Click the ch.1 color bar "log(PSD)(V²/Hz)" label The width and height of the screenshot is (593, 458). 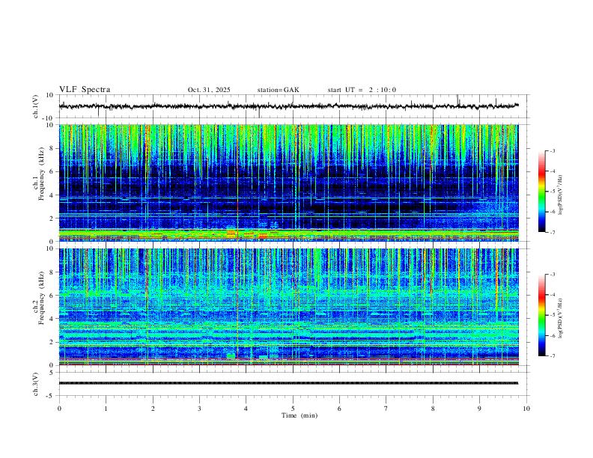point(560,195)
